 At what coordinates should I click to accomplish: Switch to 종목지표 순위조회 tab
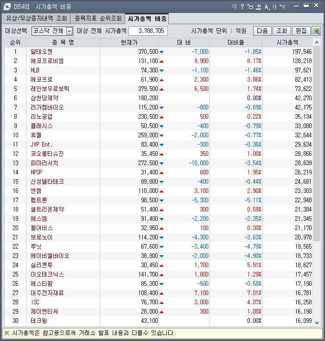[98, 18]
